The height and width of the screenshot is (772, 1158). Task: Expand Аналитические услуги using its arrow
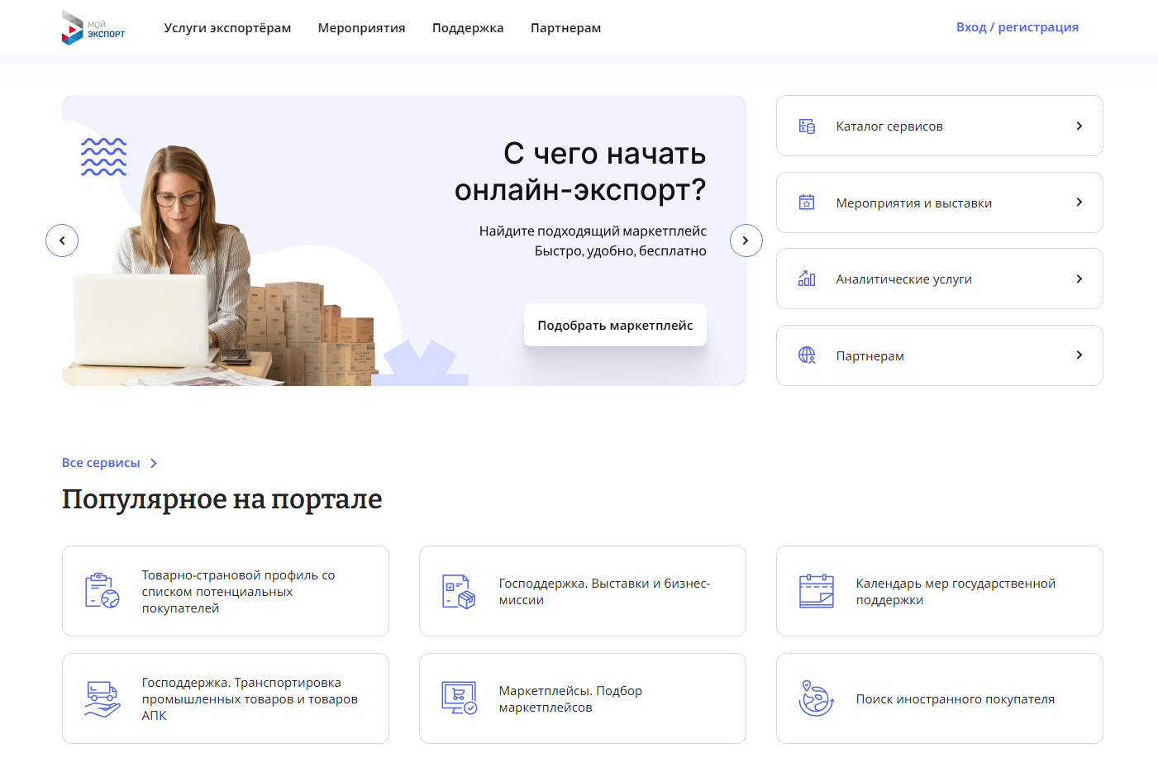pyautogui.click(x=1079, y=279)
